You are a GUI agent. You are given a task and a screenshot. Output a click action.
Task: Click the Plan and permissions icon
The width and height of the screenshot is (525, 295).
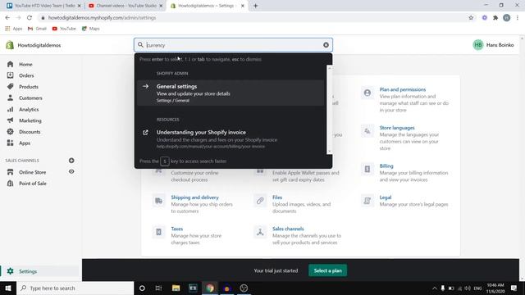pos(367,93)
